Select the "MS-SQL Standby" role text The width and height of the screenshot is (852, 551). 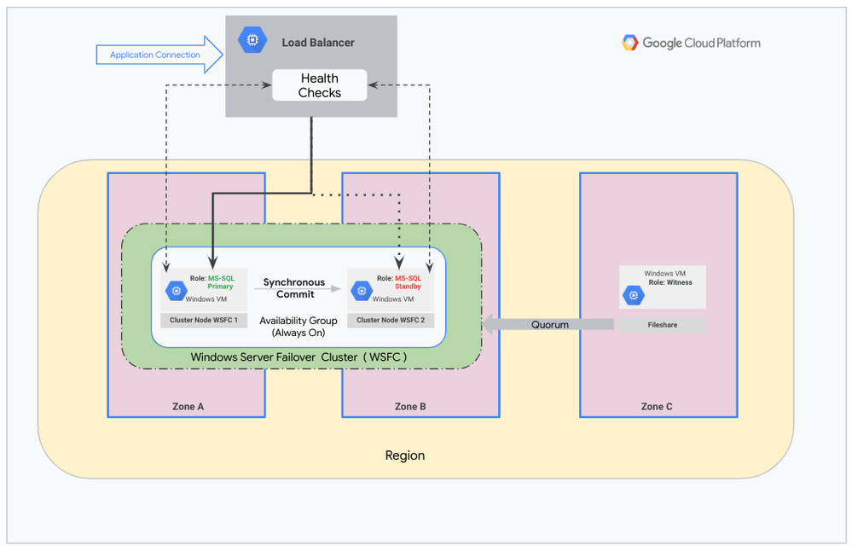pyautogui.click(x=408, y=282)
